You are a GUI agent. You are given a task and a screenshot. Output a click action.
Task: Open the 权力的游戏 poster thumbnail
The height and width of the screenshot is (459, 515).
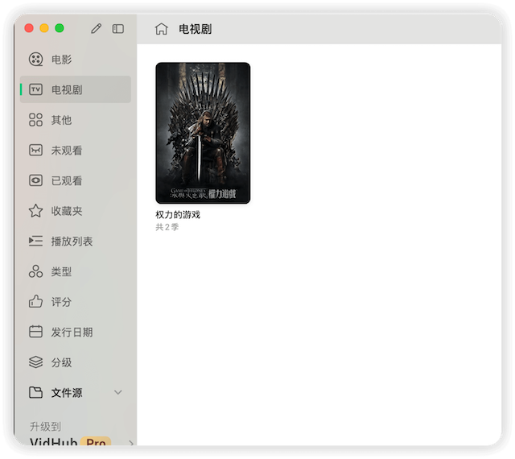point(203,133)
